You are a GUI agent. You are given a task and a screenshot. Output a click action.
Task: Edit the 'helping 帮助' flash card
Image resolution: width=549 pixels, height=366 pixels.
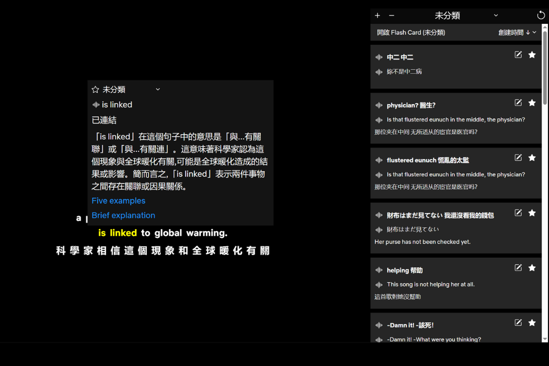click(518, 268)
